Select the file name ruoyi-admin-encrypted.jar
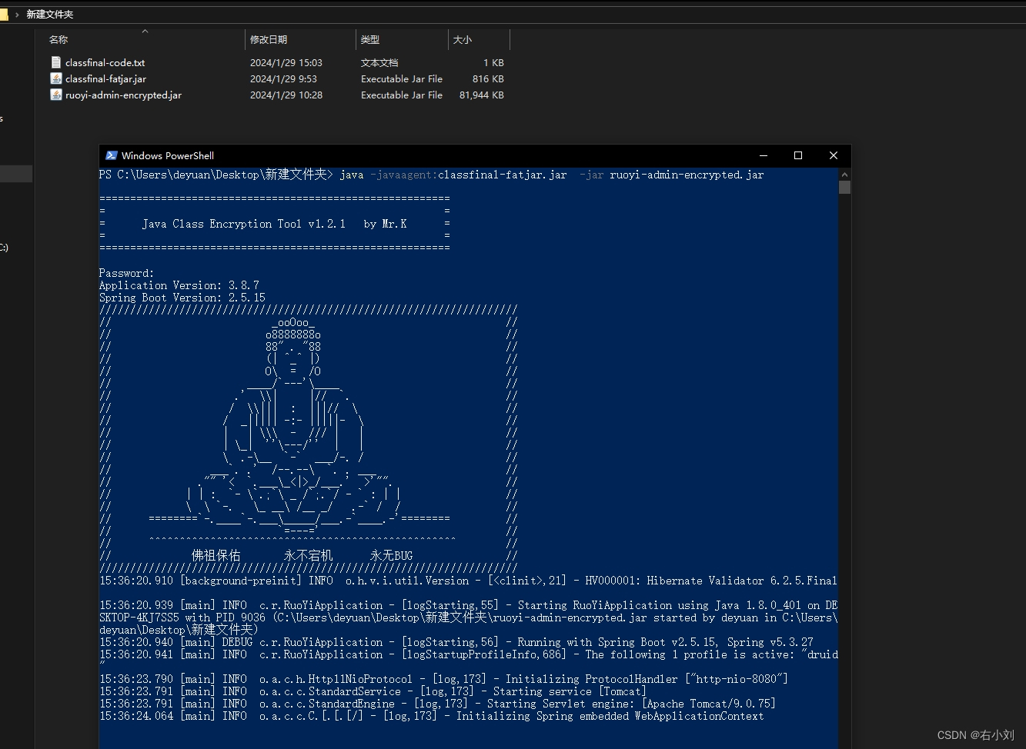Image resolution: width=1026 pixels, height=749 pixels. coord(123,95)
